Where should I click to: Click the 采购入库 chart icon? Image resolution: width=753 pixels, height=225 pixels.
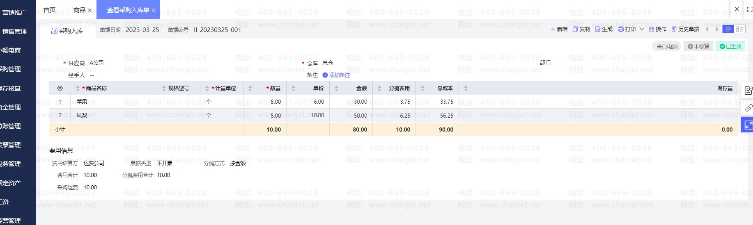coord(54,31)
